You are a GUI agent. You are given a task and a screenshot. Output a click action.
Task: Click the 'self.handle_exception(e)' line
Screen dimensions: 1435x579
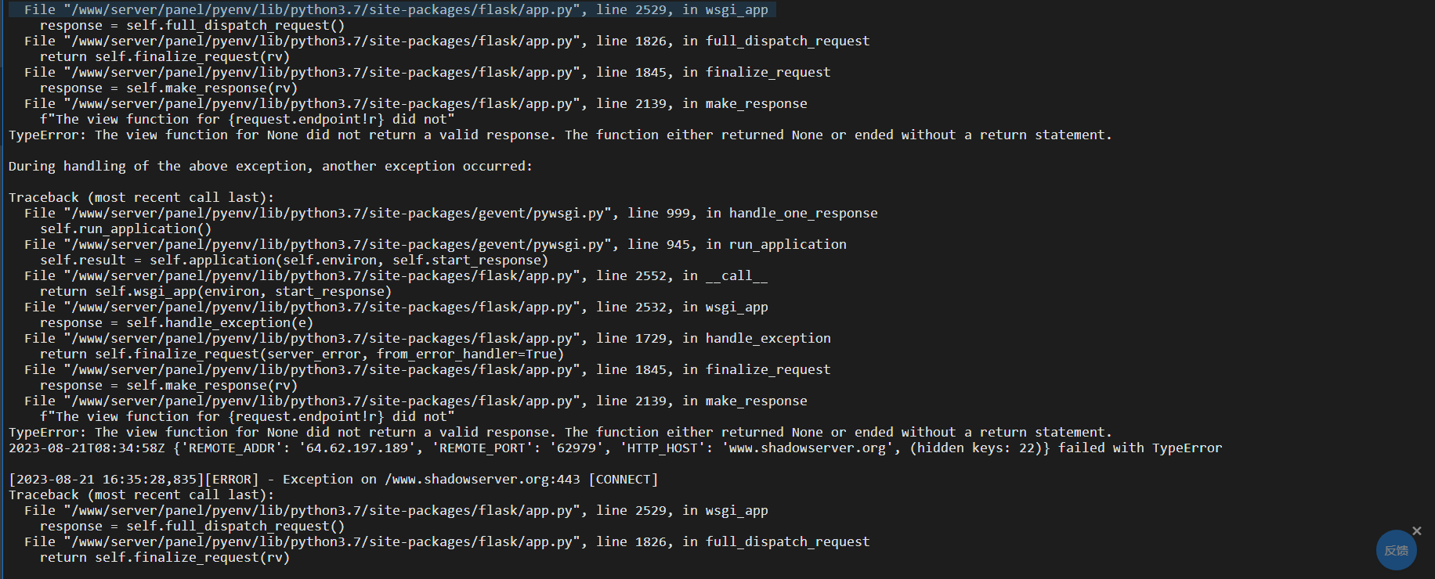tap(177, 322)
